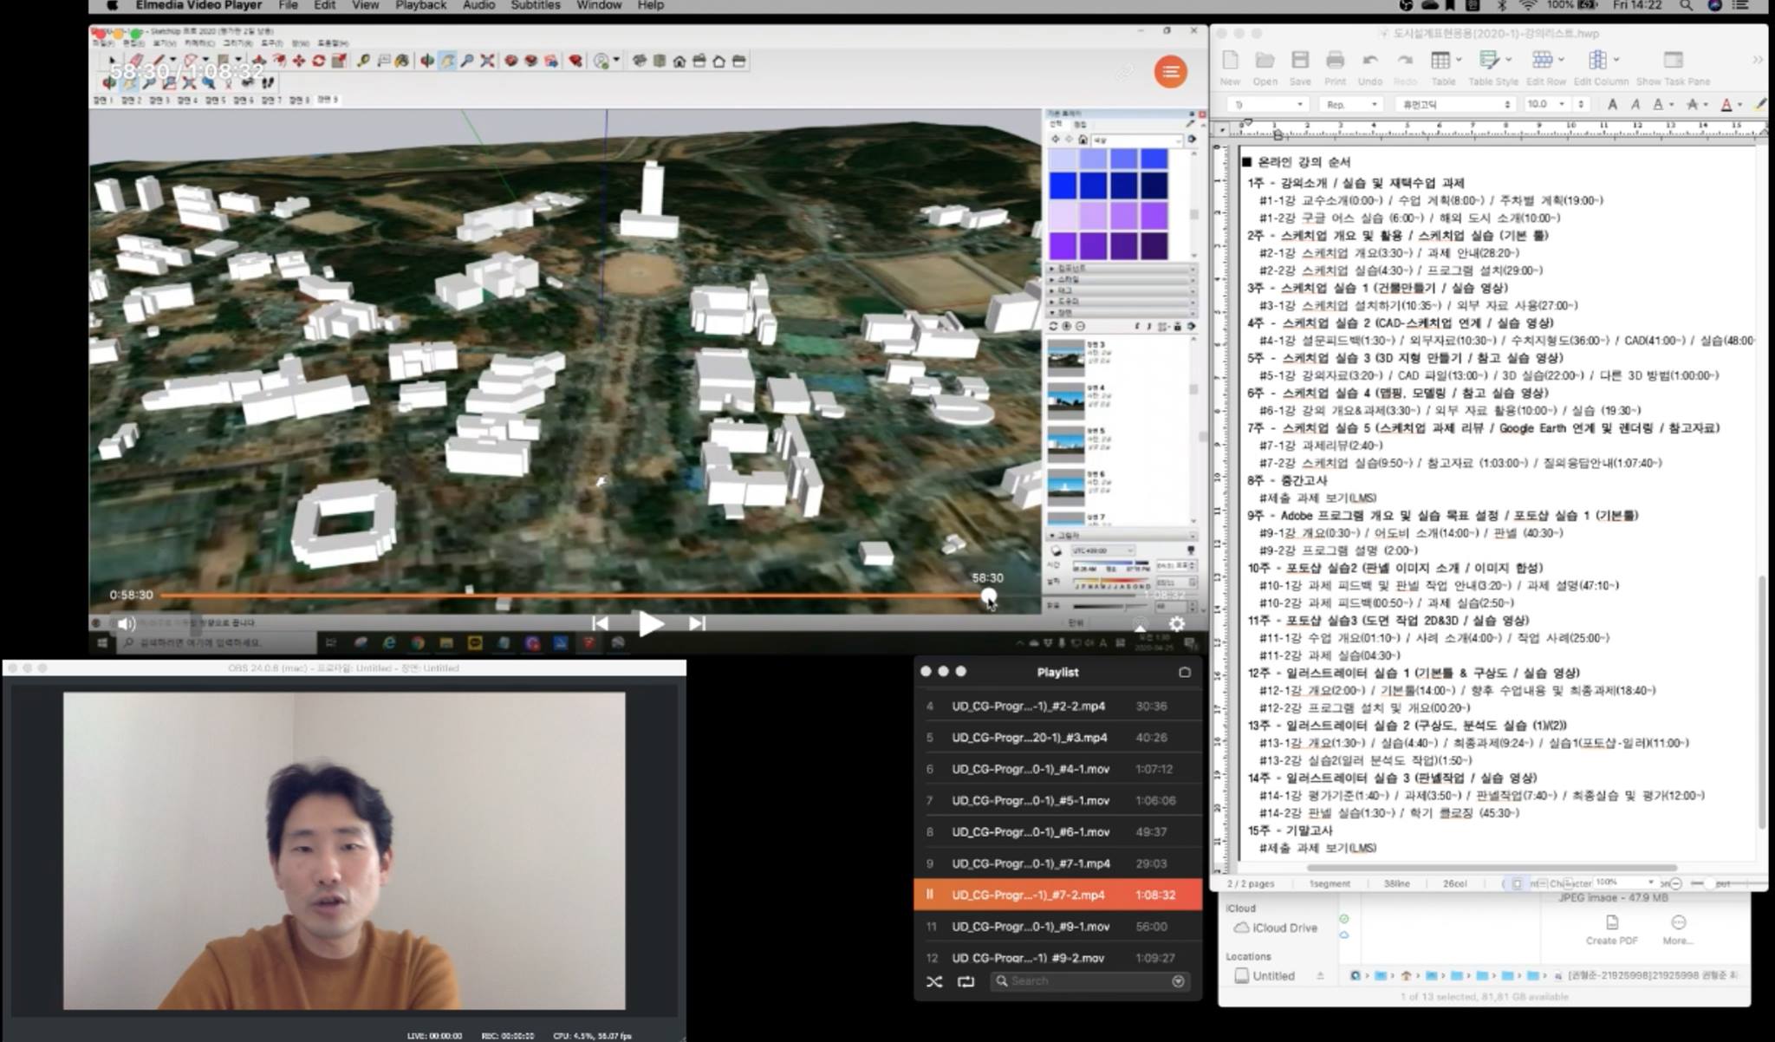The height and width of the screenshot is (1042, 1775).
Task: Click Undo in HWP toolbar
Action: point(1369,61)
